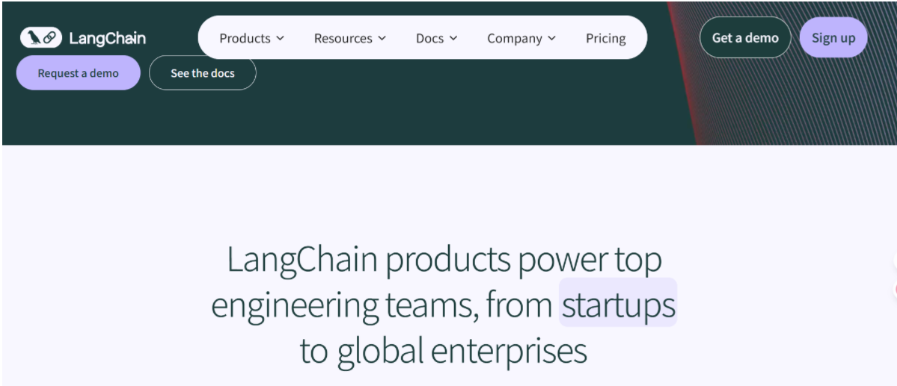Go to the Pricing page
Viewport: 897px width, 386px height.
click(605, 38)
